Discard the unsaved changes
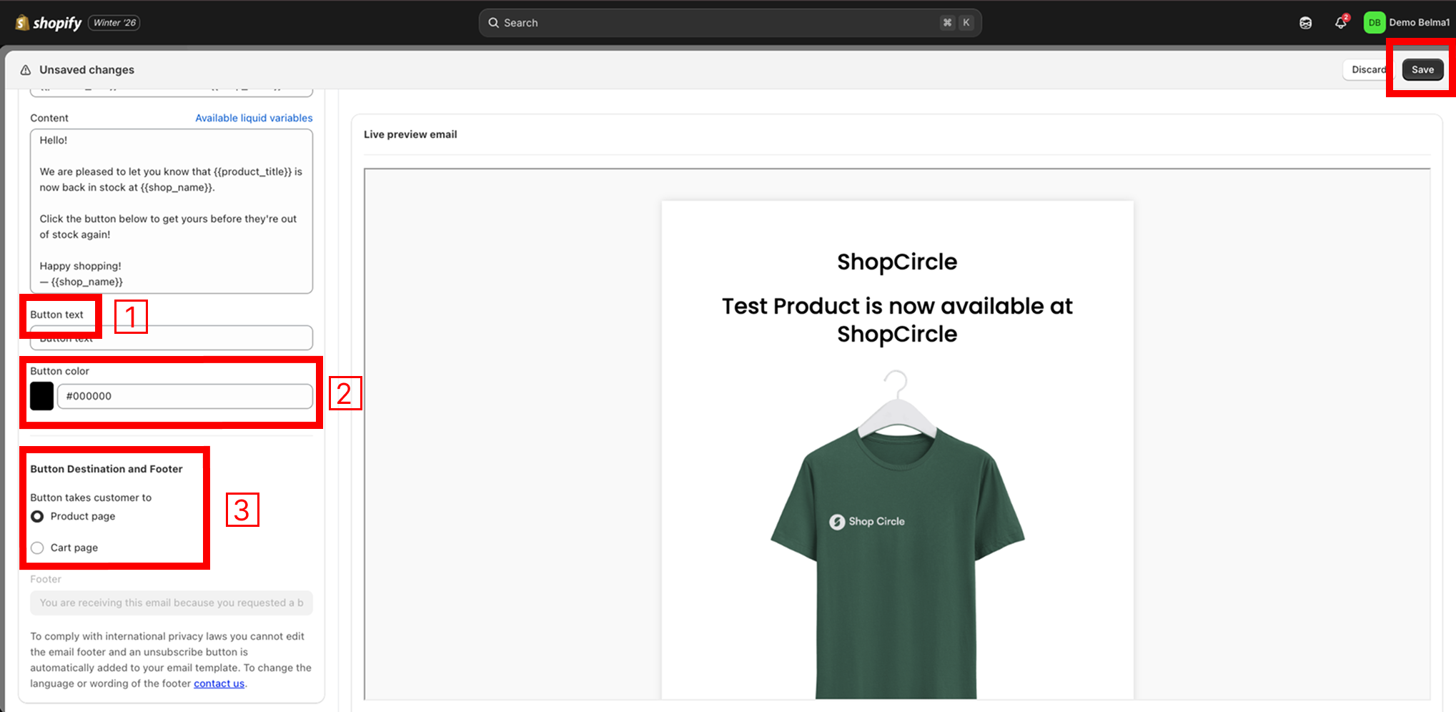The height and width of the screenshot is (712, 1456). (1367, 70)
